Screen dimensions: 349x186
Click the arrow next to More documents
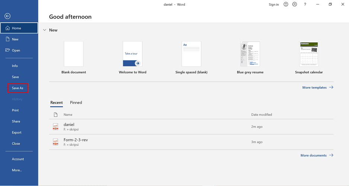pyautogui.click(x=331, y=155)
